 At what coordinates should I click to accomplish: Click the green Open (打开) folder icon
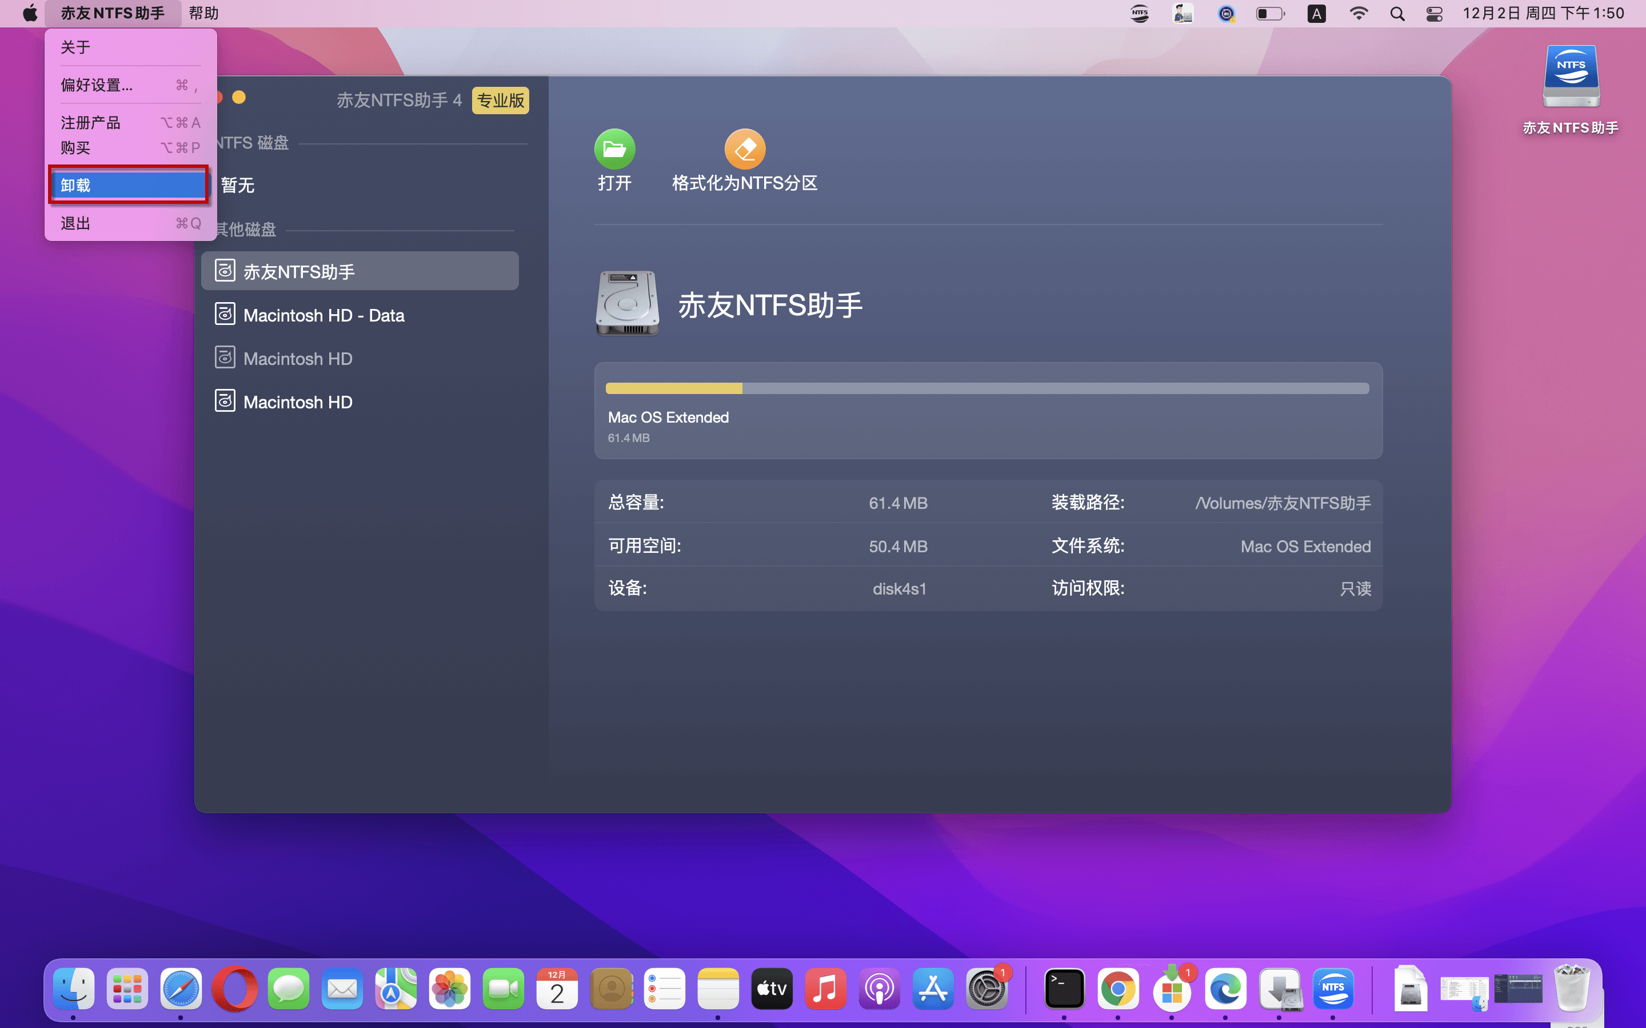(614, 149)
